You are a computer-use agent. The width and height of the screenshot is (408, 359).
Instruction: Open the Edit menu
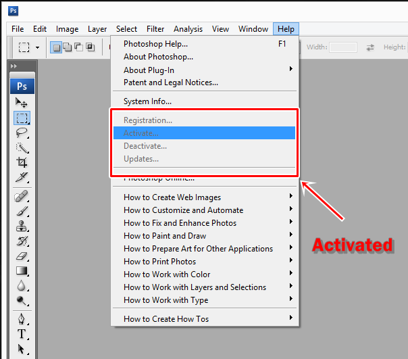pyautogui.click(x=40, y=29)
